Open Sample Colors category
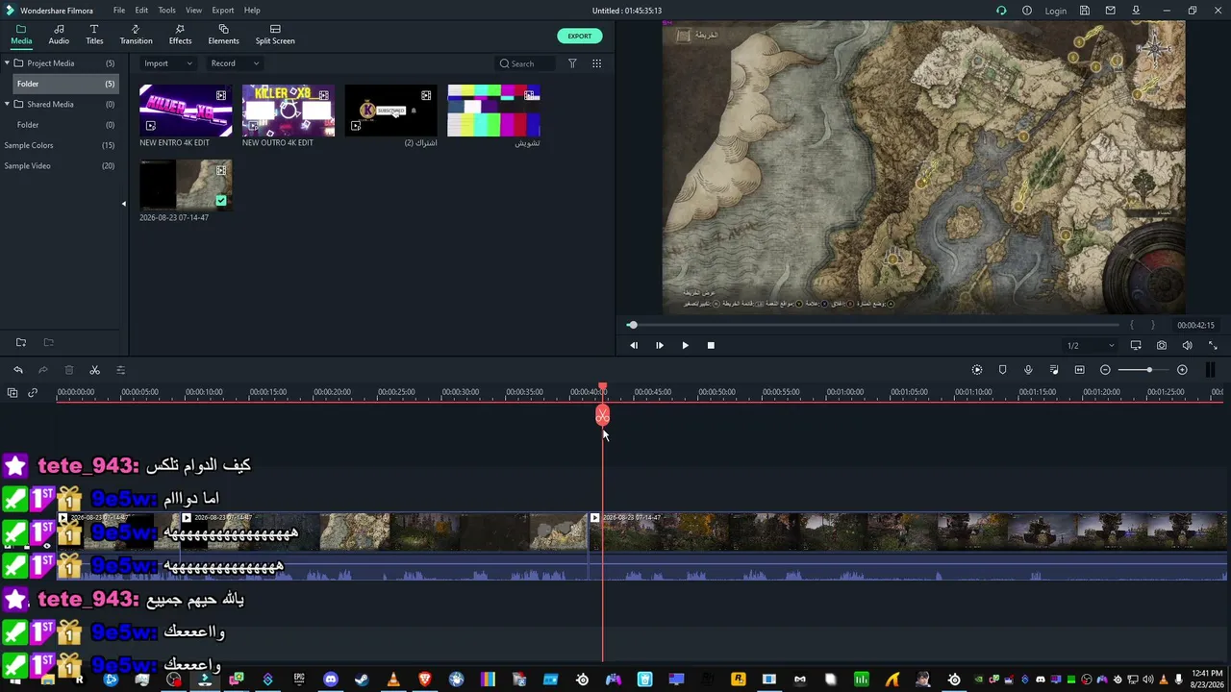 coord(60,145)
